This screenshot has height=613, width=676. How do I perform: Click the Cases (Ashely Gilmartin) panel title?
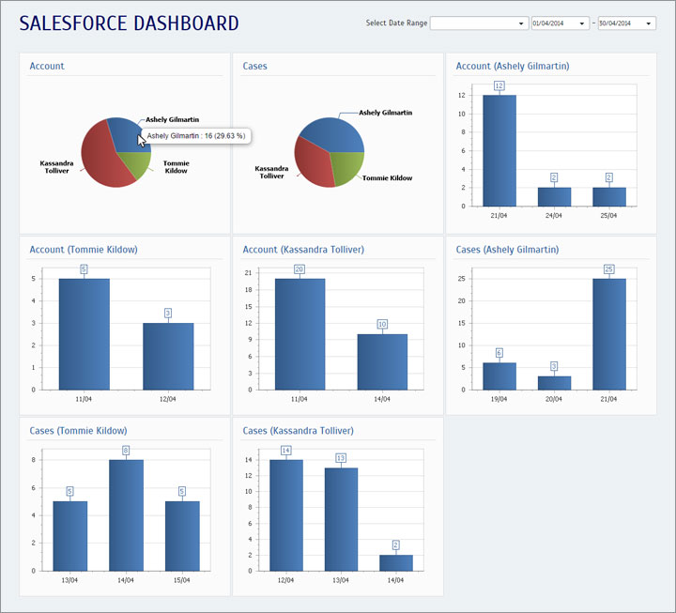click(507, 250)
